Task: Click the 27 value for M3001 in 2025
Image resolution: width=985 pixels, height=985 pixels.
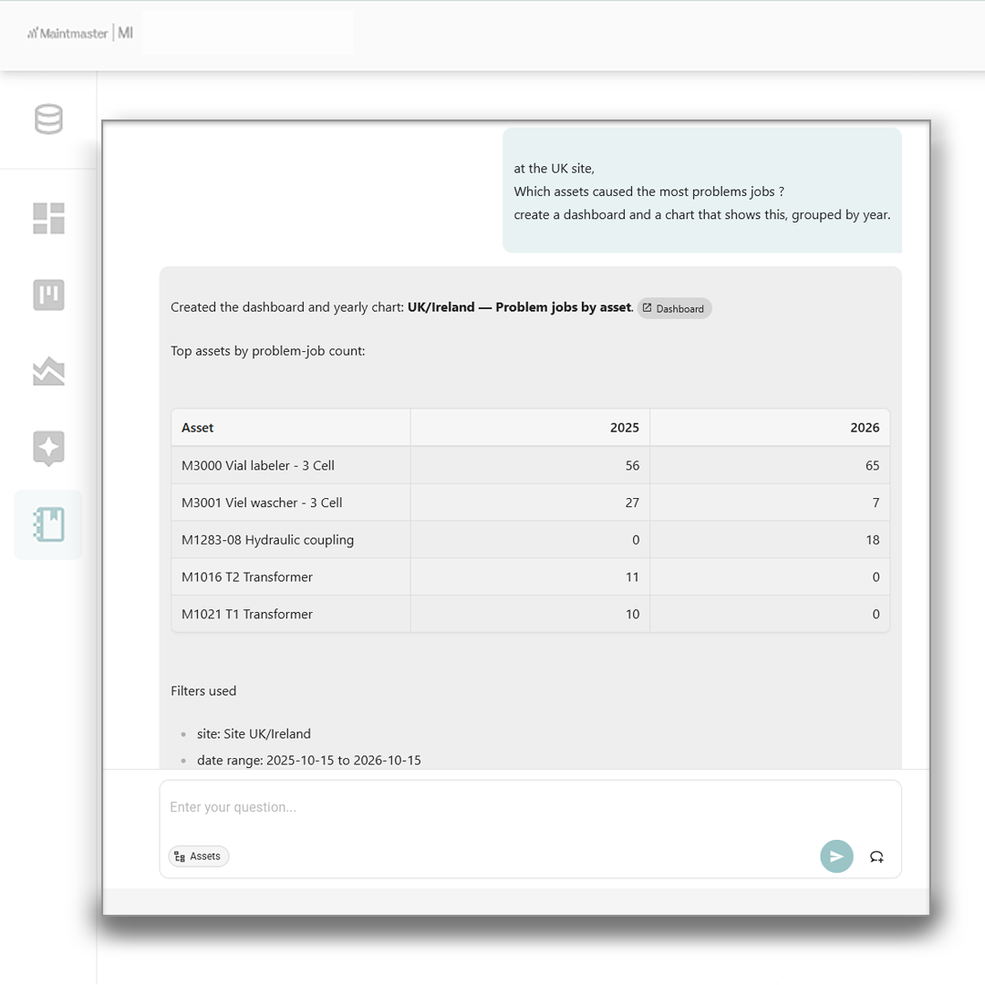Action: (632, 503)
